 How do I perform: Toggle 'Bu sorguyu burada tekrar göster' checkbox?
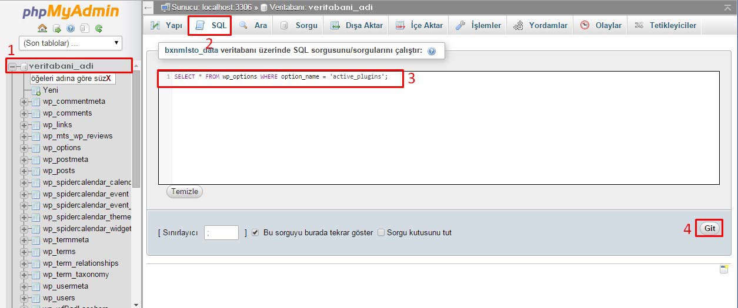click(255, 232)
